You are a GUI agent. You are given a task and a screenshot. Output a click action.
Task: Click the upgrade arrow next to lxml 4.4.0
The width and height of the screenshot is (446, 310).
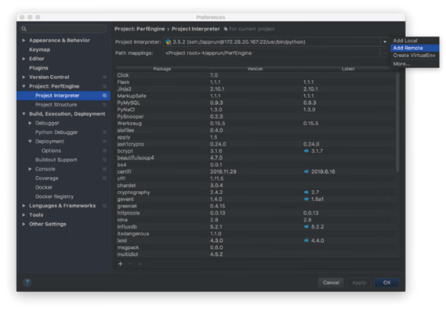click(306, 240)
